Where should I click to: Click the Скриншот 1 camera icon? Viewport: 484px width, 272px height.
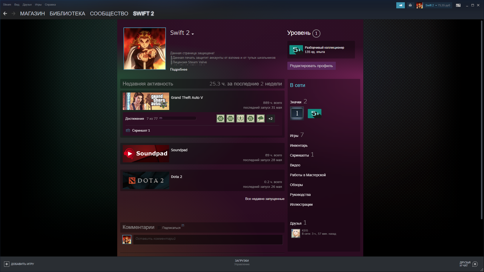point(128,131)
